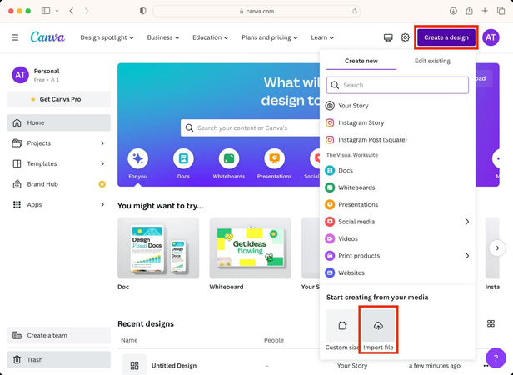Select the Import file option
The width and height of the screenshot is (513, 375).
coord(378,328)
